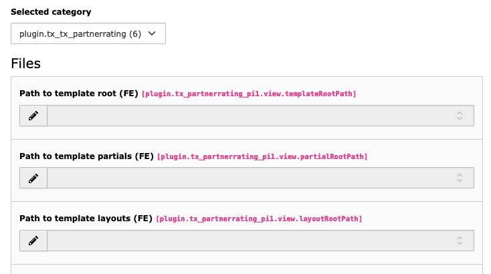Click the 'Path to template layouts (FE)' label

click(86, 219)
